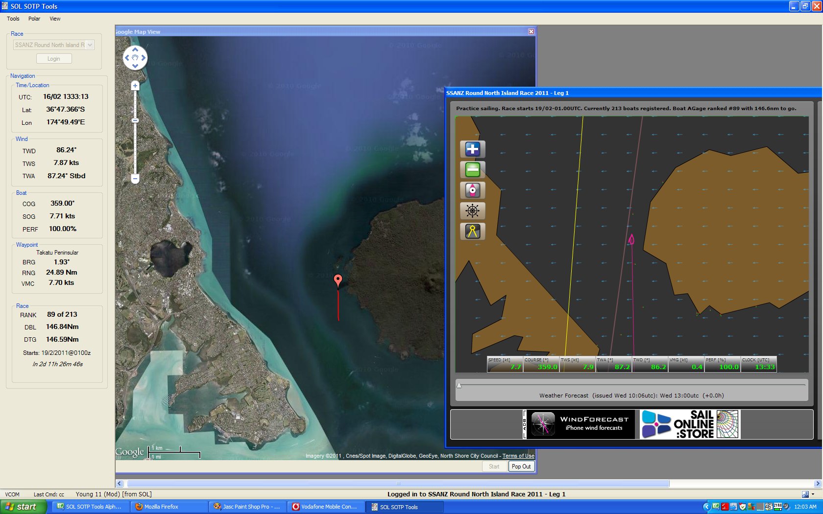Click the pink boat icon on the race chart
This screenshot has width=823, height=514.
(x=631, y=239)
